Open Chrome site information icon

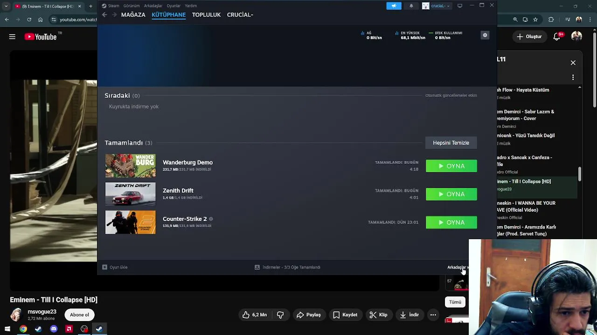coord(54,20)
